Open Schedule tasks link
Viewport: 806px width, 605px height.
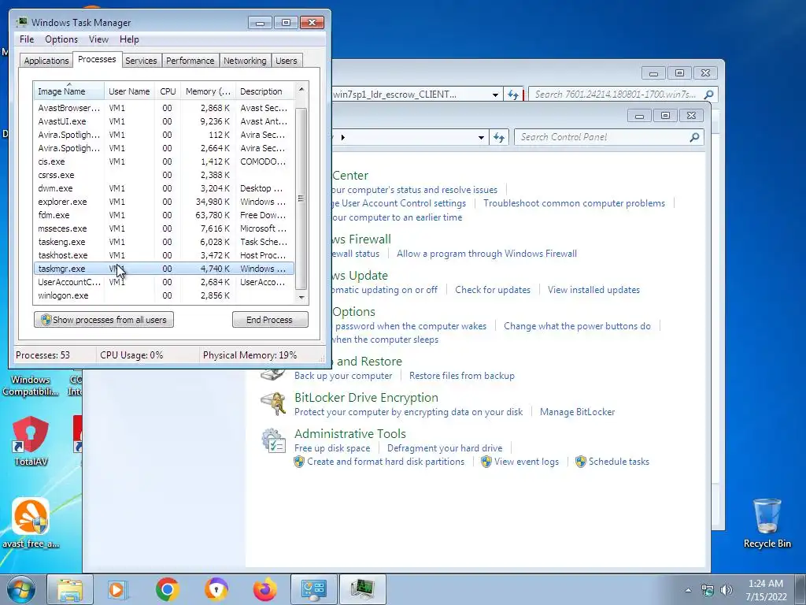(x=619, y=462)
